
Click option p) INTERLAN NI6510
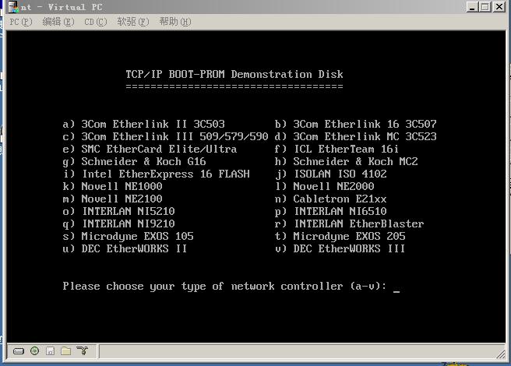click(331, 212)
